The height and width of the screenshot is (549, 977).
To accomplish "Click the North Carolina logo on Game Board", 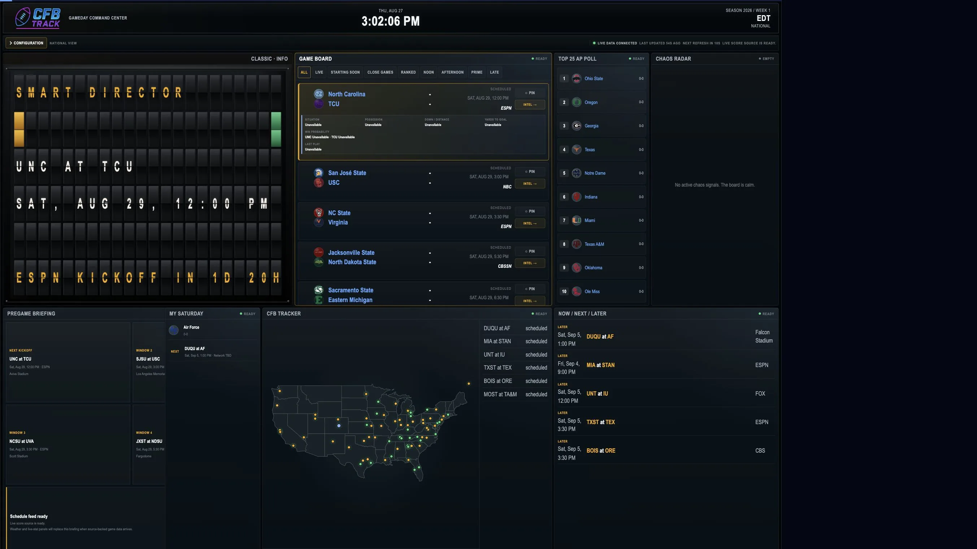I will click(x=318, y=93).
